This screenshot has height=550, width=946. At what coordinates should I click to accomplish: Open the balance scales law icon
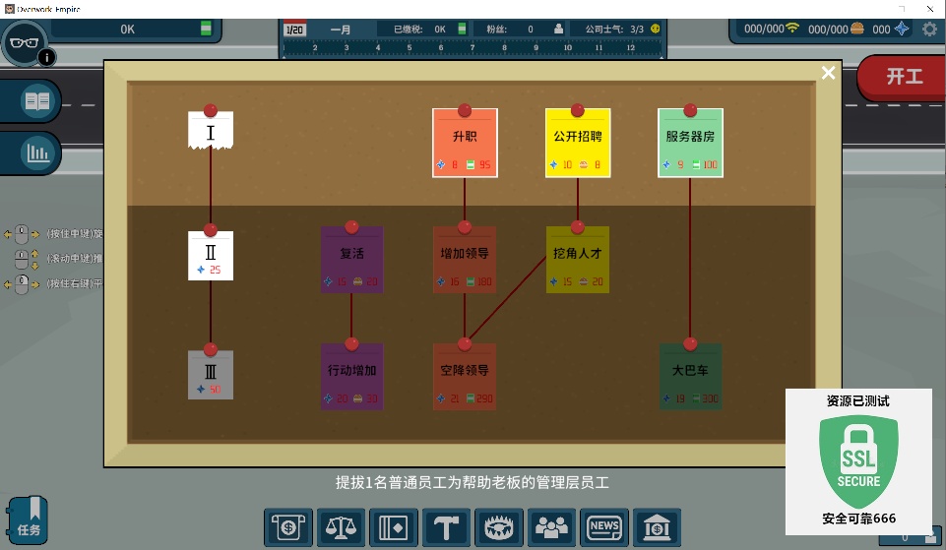coord(341,527)
